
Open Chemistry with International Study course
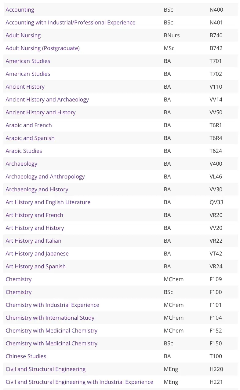click(50, 318)
